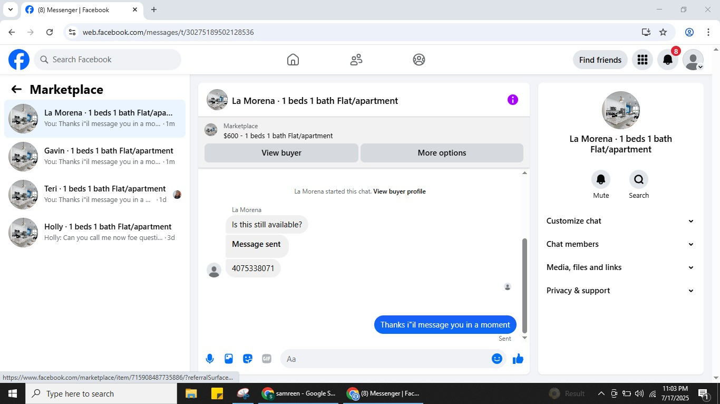This screenshot has width=720, height=404.
Task: Open the notifications bell with badge 8
Action: point(668,60)
